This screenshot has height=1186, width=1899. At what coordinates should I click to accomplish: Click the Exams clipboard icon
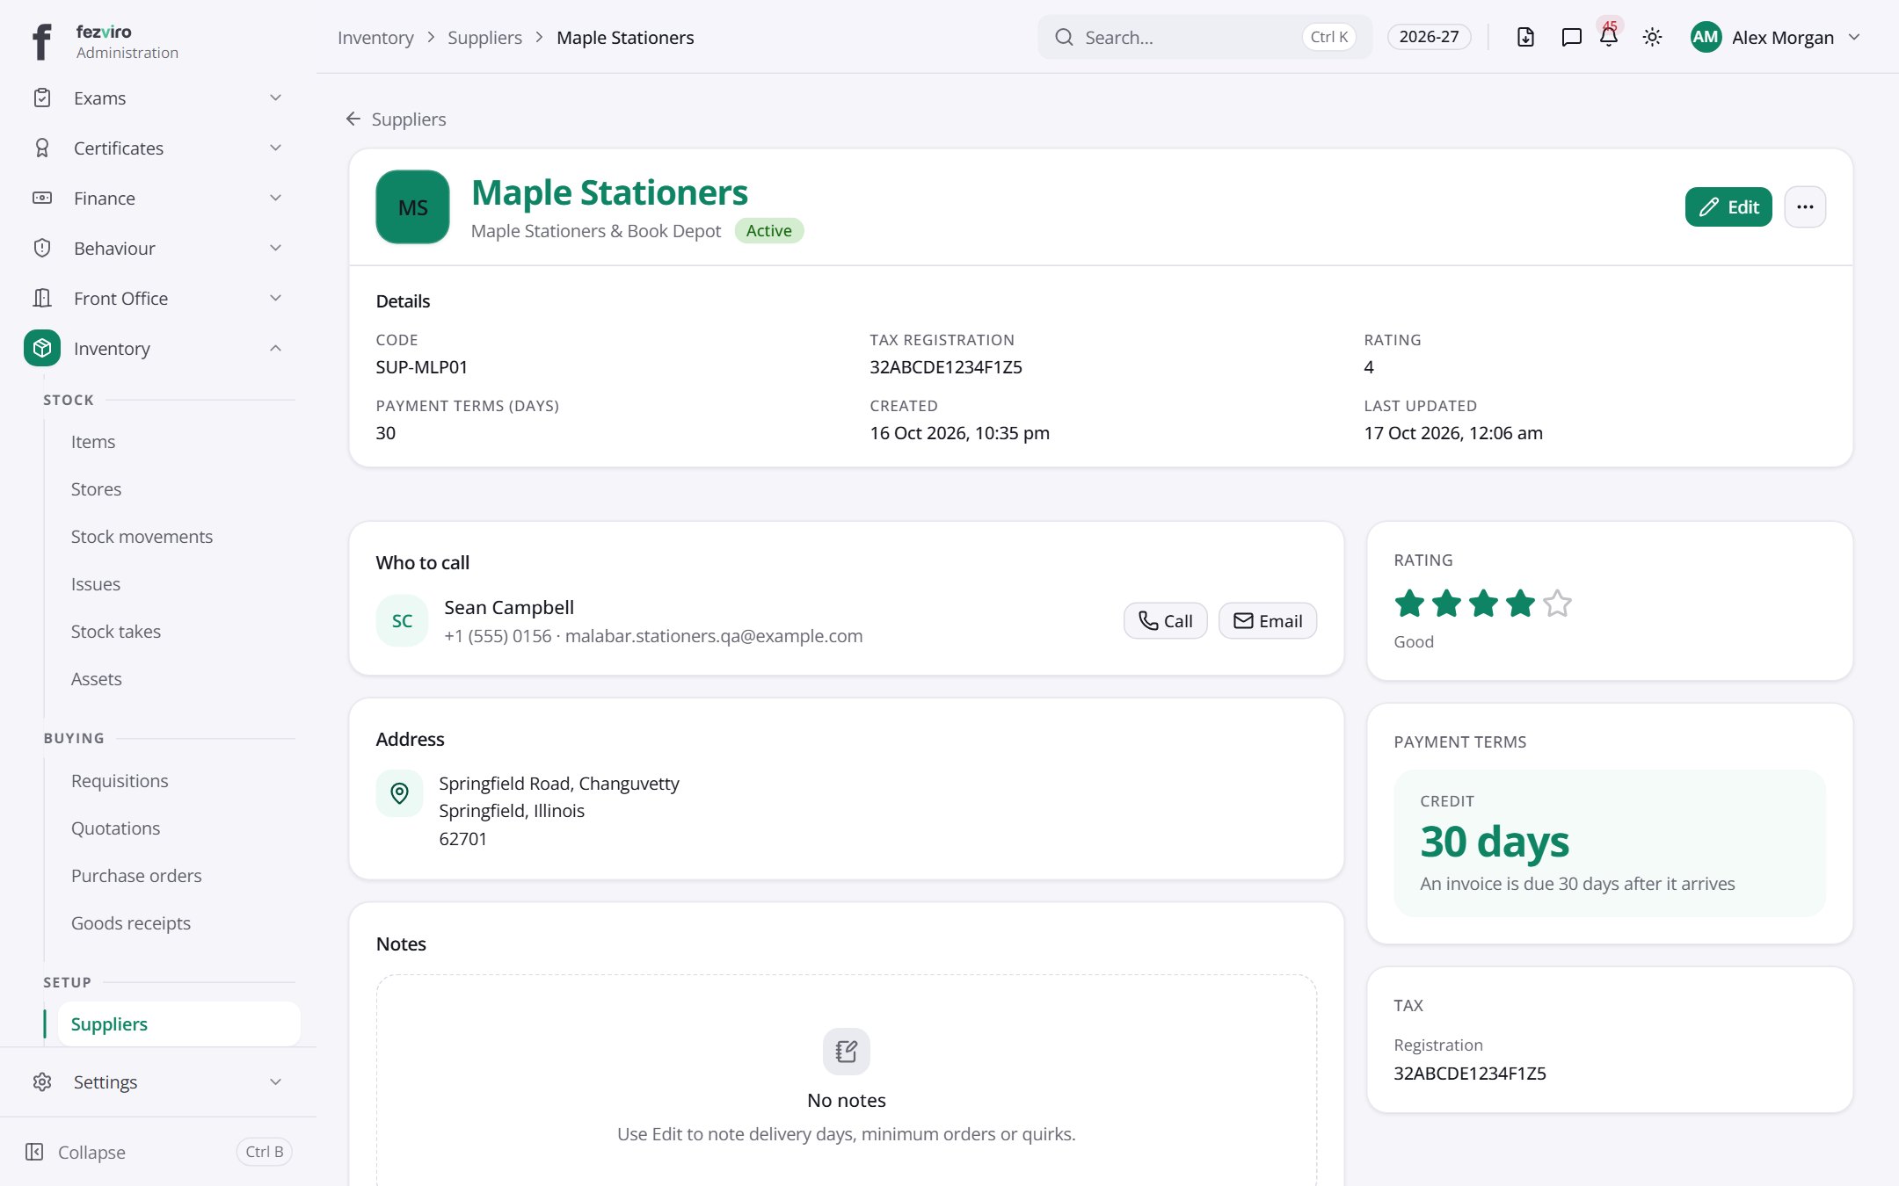coord(42,98)
